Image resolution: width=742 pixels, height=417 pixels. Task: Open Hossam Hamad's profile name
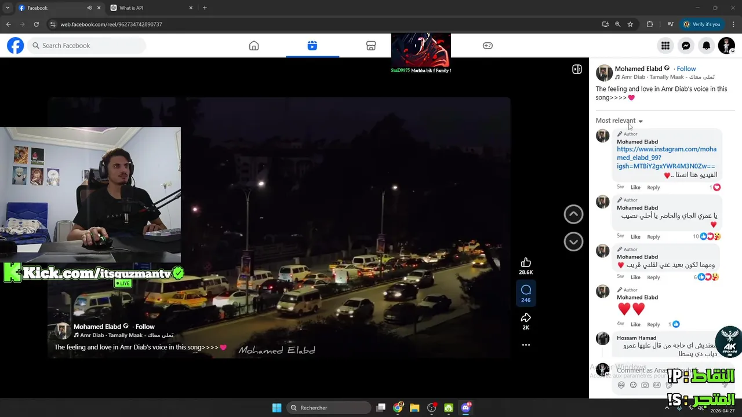click(636, 338)
